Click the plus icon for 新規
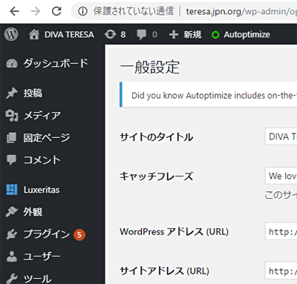Viewport: 297px width, 284px height. coord(174,34)
